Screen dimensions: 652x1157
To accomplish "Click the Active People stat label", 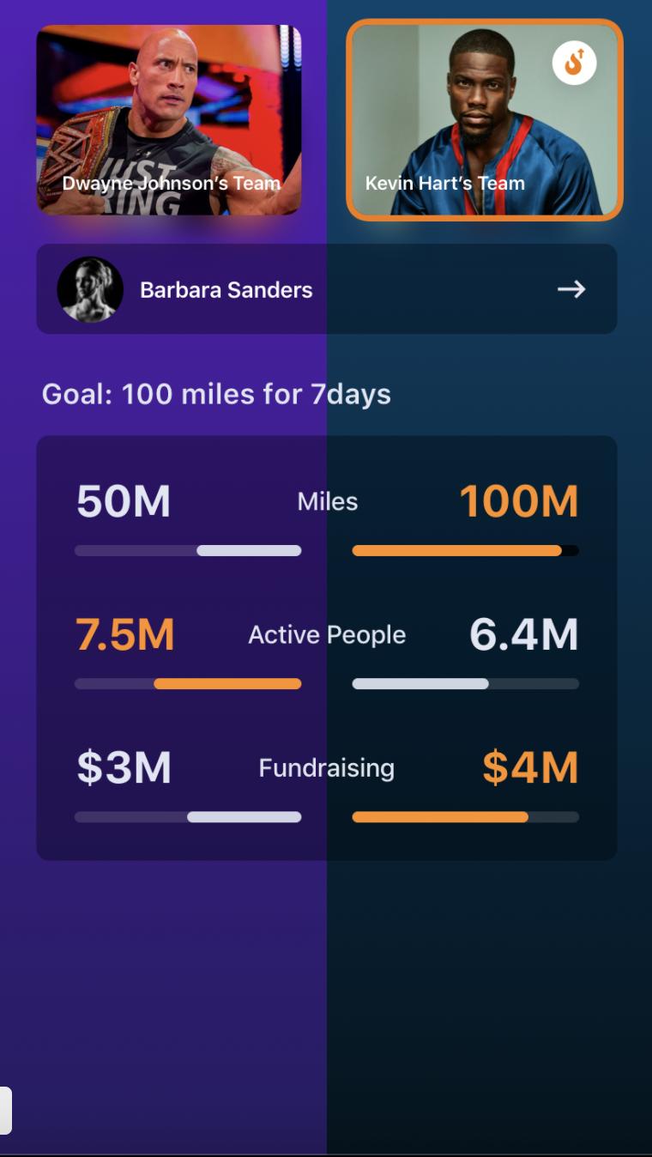I will [327, 635].
